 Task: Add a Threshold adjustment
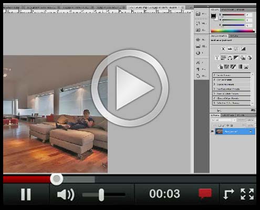tap(233, 67)
